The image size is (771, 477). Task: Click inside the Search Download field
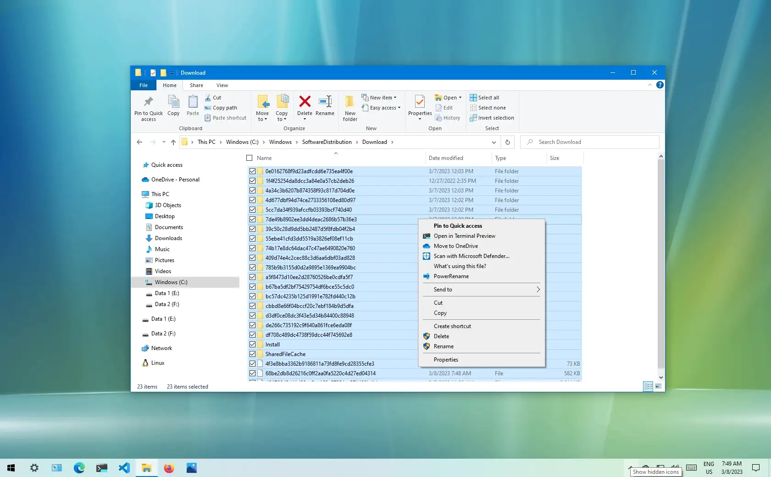click(589, 142)
